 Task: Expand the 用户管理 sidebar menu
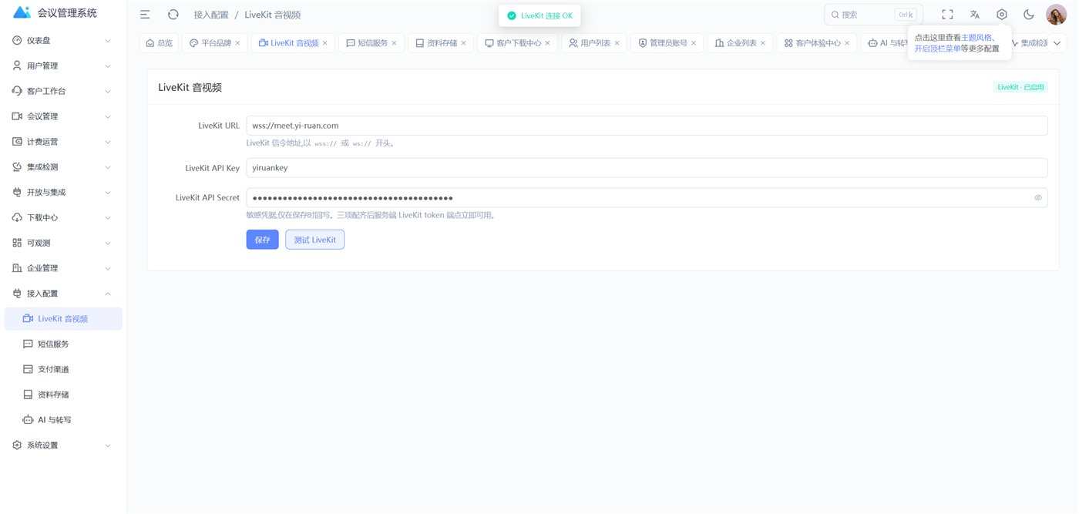pyautogui.click(x=63, y=66)
